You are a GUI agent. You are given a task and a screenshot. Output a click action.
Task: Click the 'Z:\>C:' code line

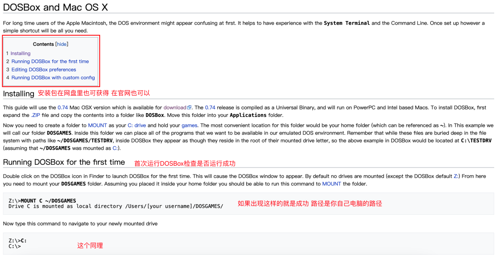(x=18, y=241)
